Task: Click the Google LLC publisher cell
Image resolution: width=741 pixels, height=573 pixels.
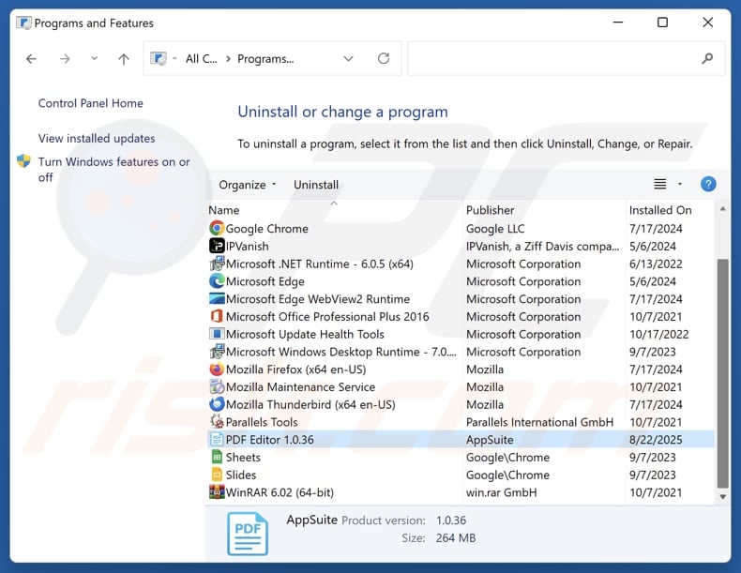Action: pyautogui.click(x=495, y=229)
